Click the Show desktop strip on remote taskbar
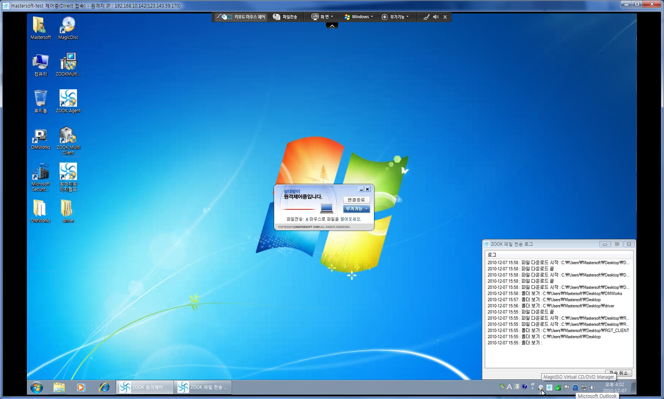 click(634, 387)
